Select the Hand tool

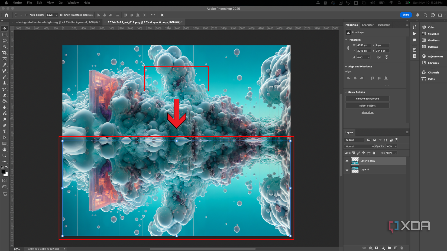[x=4, y=149]
